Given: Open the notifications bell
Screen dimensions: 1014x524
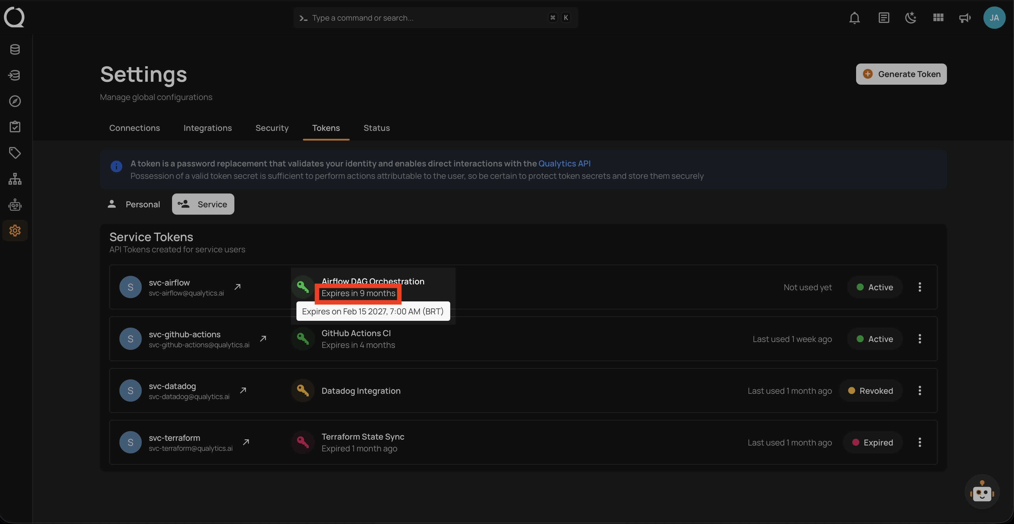Looking at the screenshot, I should [854, 18].
